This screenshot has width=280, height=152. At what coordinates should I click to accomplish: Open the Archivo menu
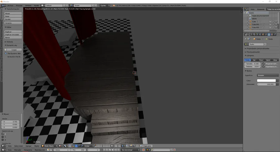tap(10, 6)
